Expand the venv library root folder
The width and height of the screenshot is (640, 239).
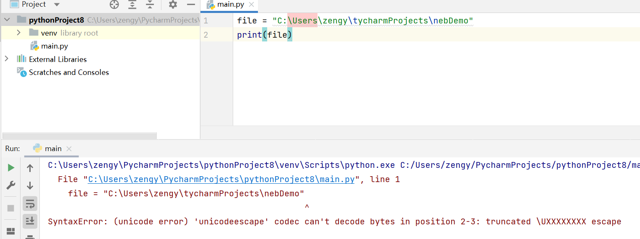(x=18, y=33)
